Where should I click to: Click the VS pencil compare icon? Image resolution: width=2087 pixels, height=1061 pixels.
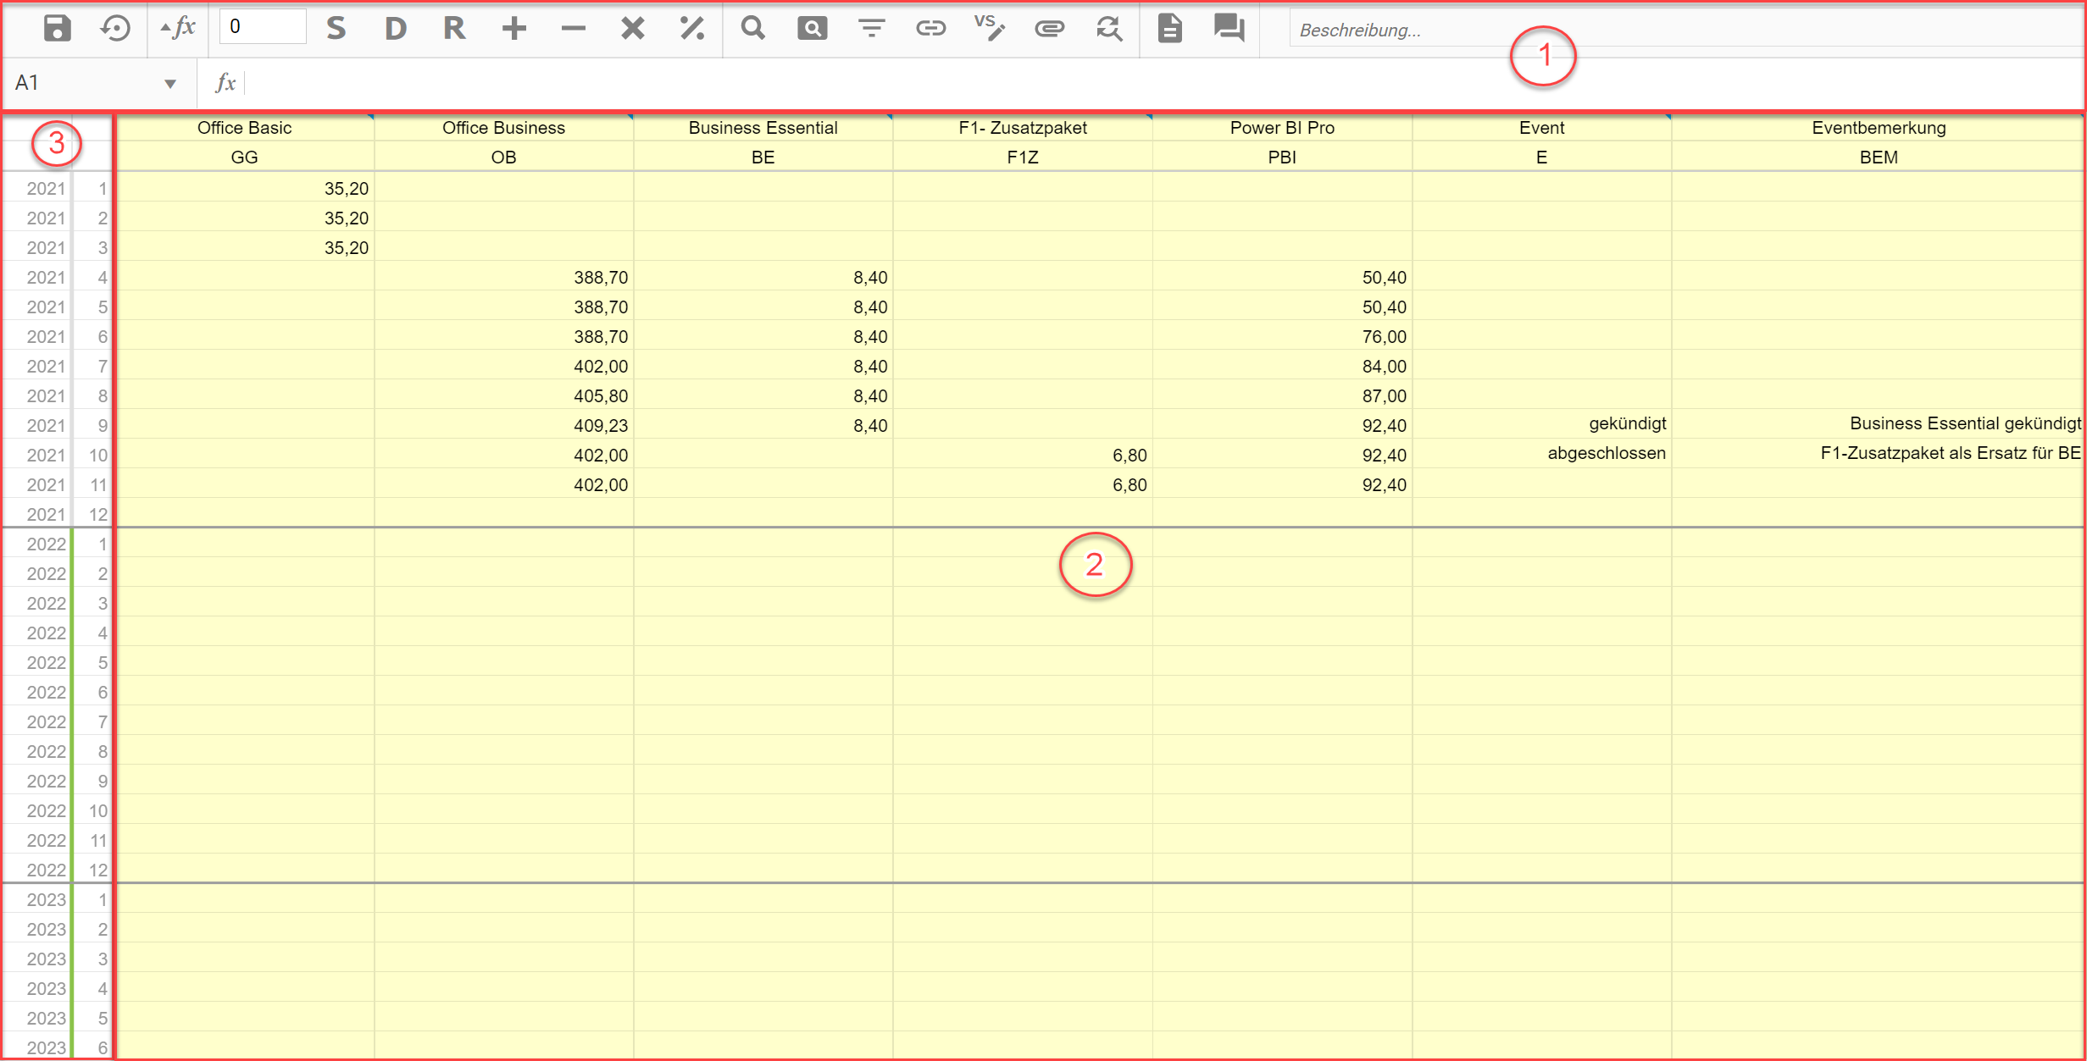(x=990, y=29)
